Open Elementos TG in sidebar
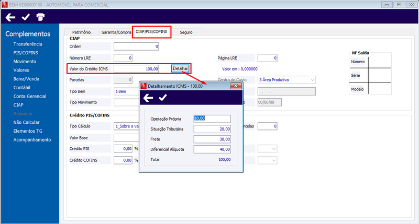Viewport: 419px width, 224px height. pos(28,131)
